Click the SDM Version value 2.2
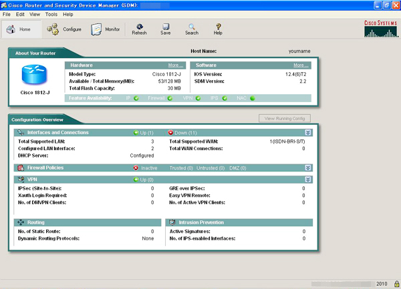This screenshot has width=401, height=289. tap(303, 81)
